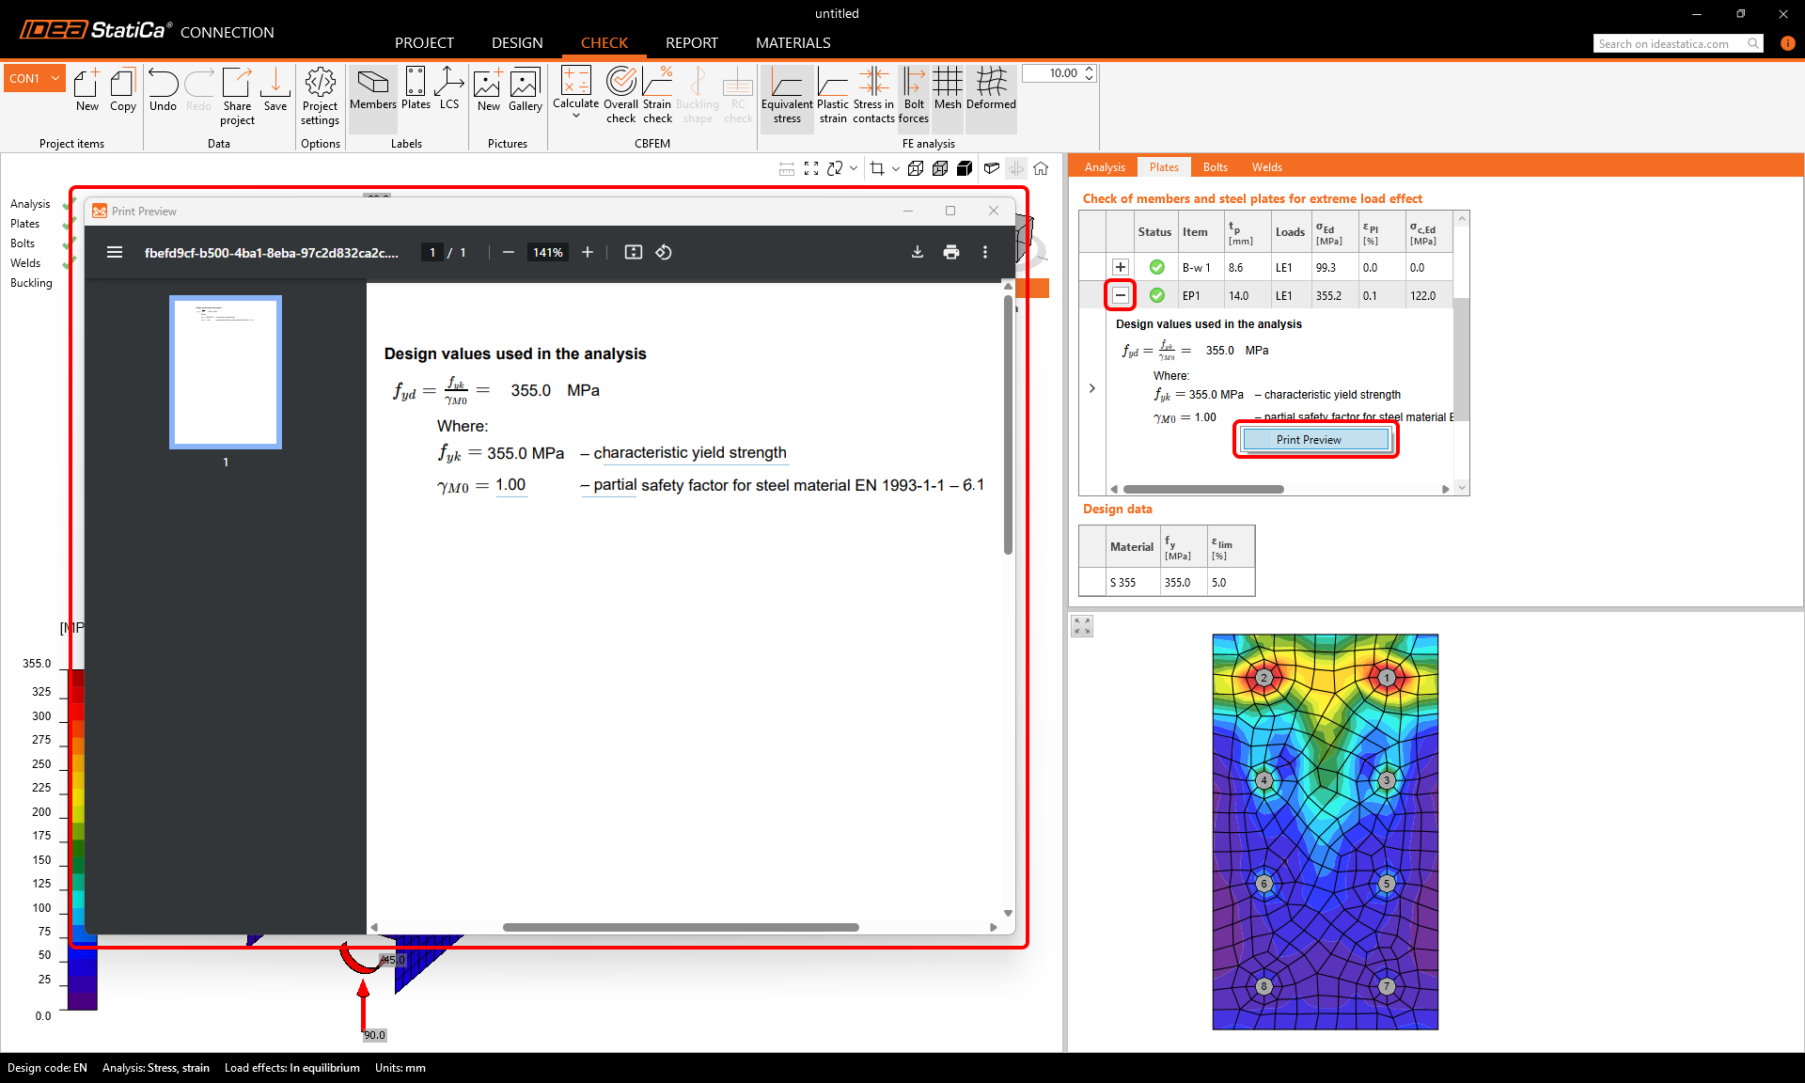Click the Stress in contacts icon
The height and width of the screenshot is (1083, 1805).
coord(874,94)
